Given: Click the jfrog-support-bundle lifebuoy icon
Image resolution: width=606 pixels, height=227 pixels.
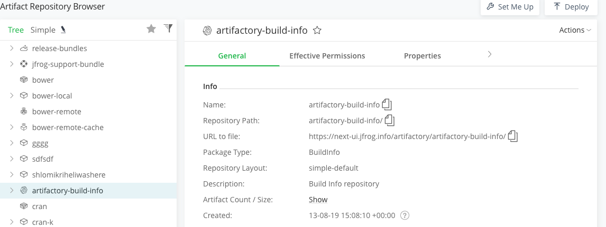Looking at the screenshot, I should point(24,64).
